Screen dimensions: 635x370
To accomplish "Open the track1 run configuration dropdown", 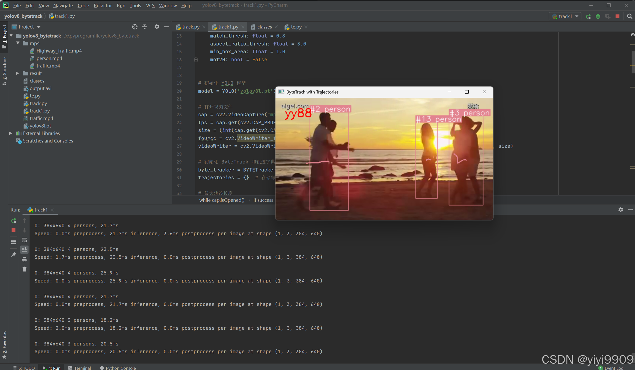I will (565, 16).
